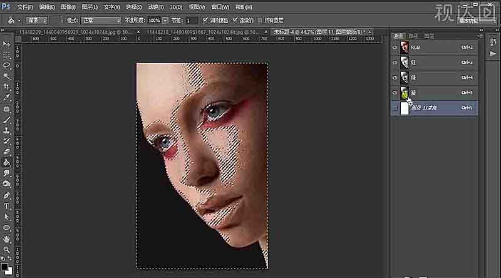Open the 基本功能 workspace switcher
The image size is (501, 278).
478,21
